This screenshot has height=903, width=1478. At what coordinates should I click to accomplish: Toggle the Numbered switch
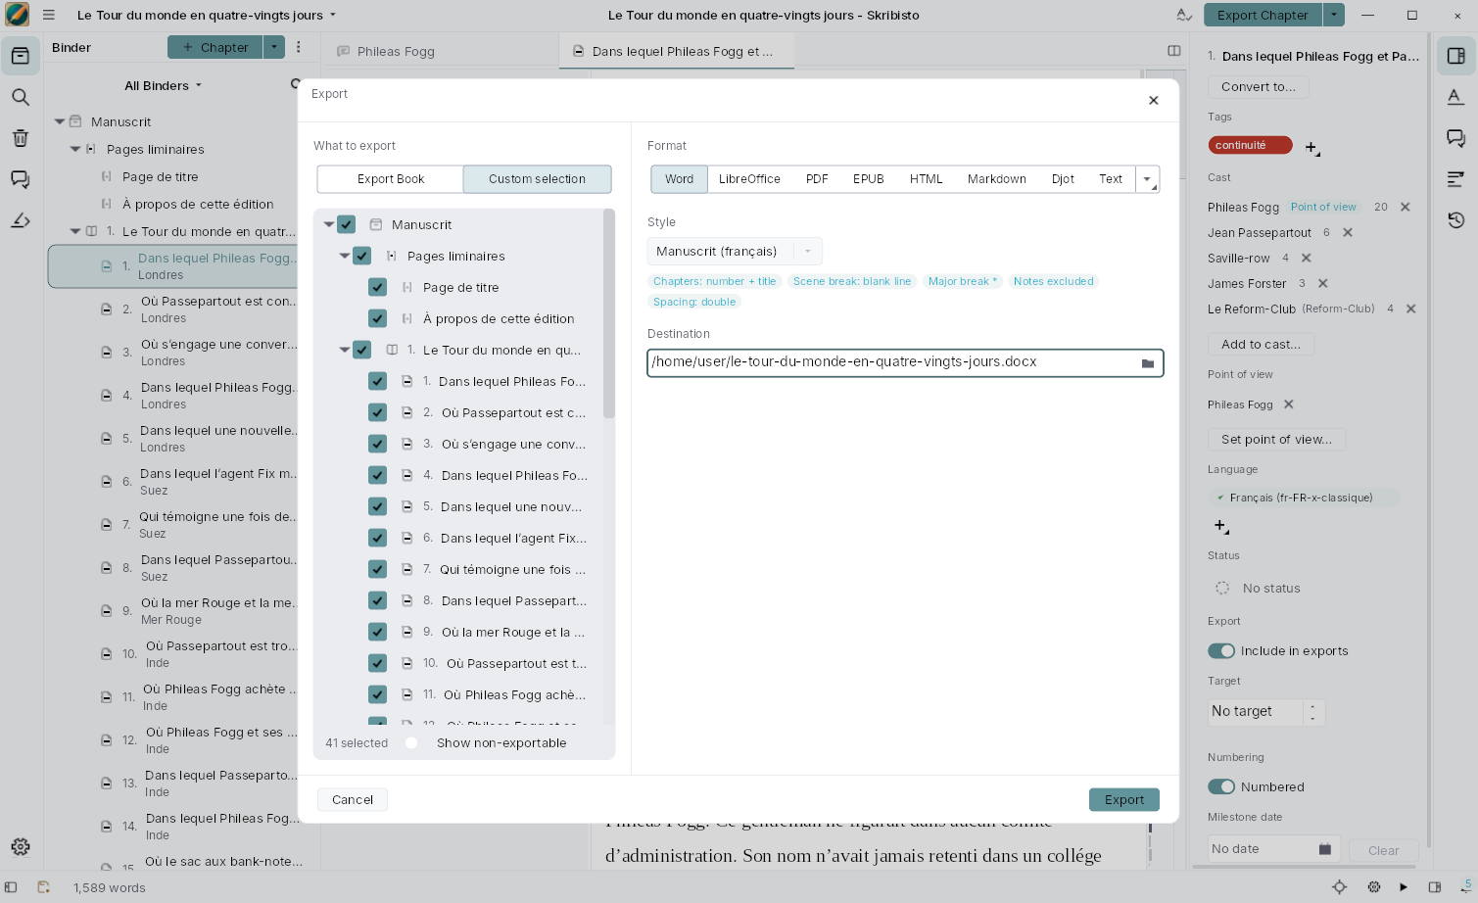click(x=1221, y=787)
